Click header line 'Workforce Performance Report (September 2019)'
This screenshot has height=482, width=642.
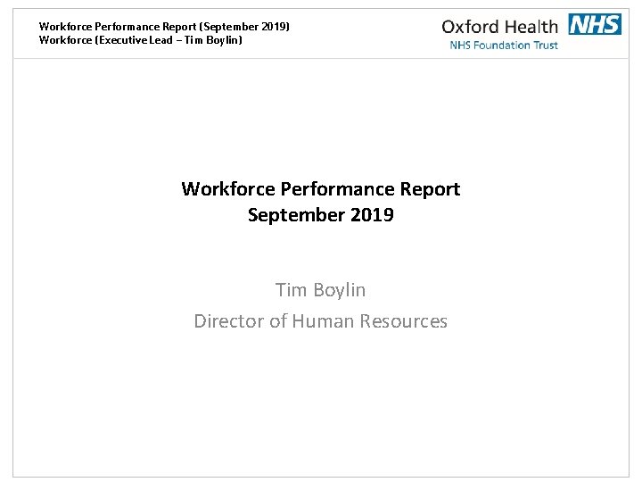164,27
